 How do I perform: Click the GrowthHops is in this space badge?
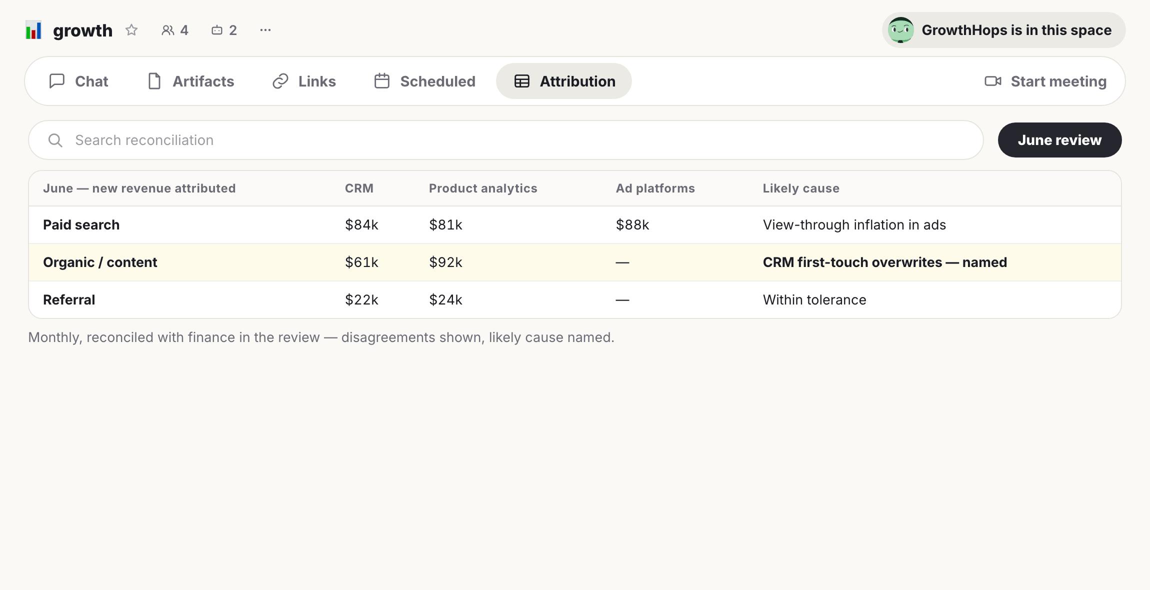pos(1003,30)
